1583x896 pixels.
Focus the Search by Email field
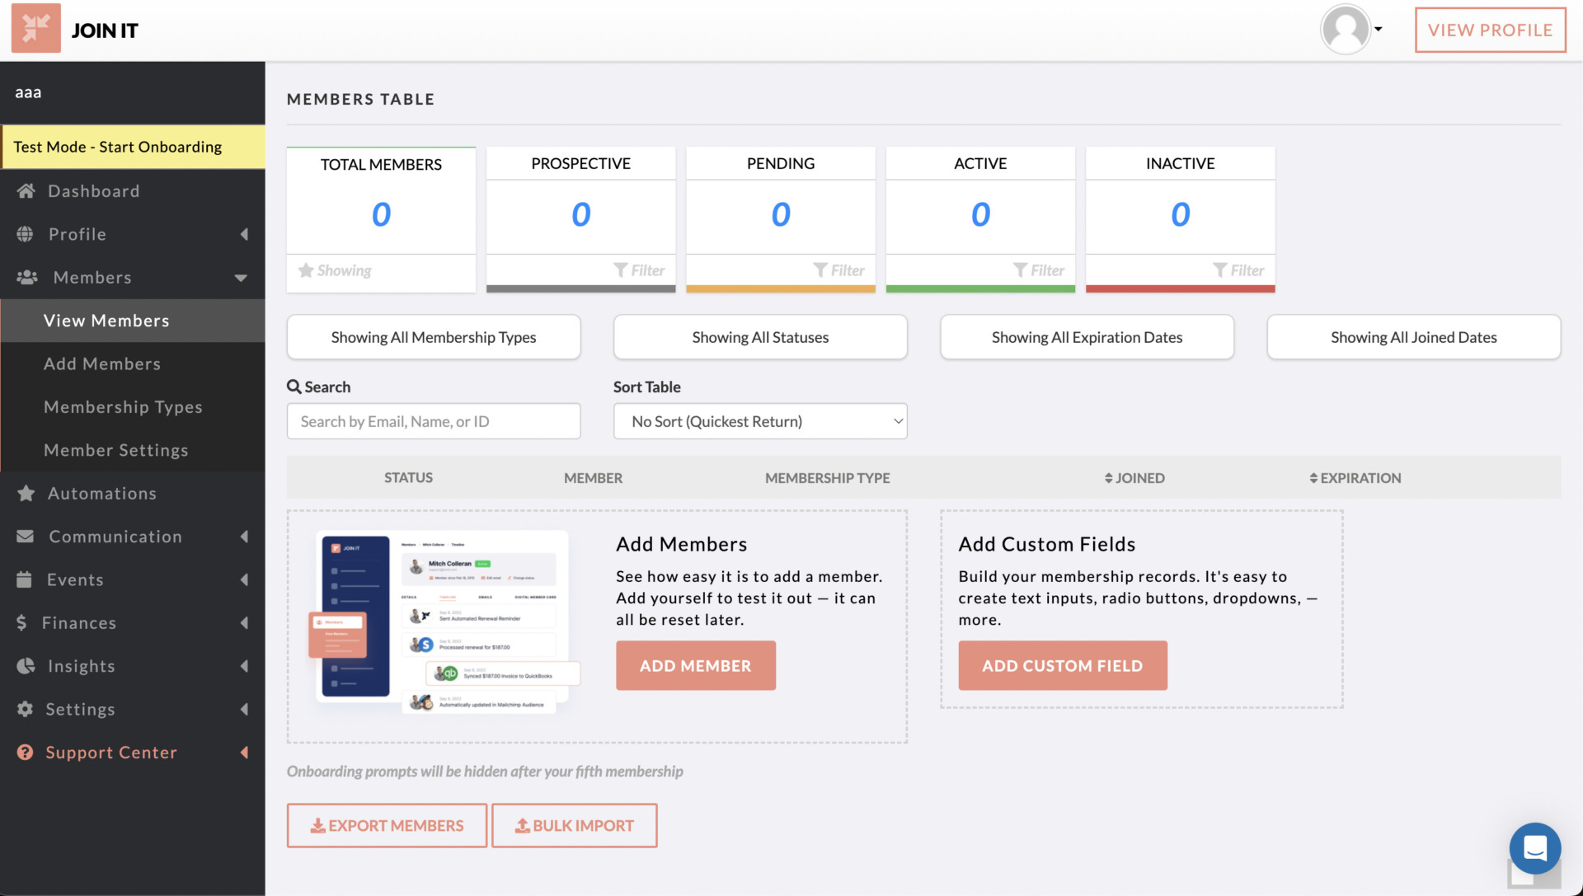pos(434,421)
